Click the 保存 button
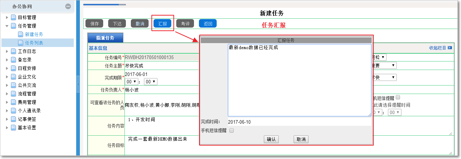The width and height of the screenshot is (461, 159). (x=95, y=24)
